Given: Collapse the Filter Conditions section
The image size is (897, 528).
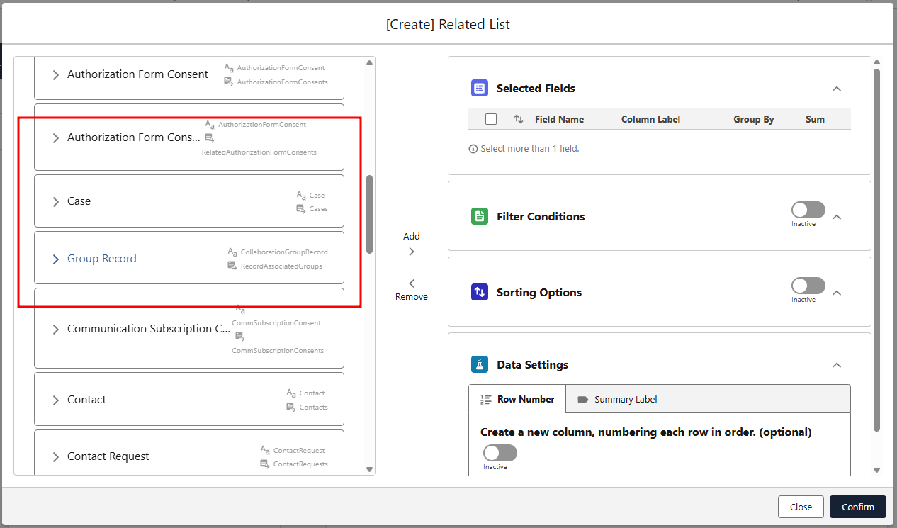Looking at the screenshot, I should [837, 217].
